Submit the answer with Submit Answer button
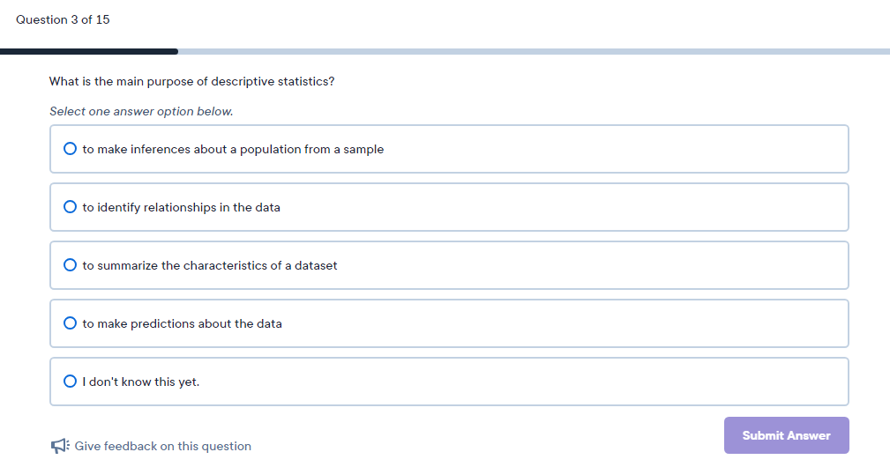This screenshot has width=890, height=467. click(x=786, y=435)
